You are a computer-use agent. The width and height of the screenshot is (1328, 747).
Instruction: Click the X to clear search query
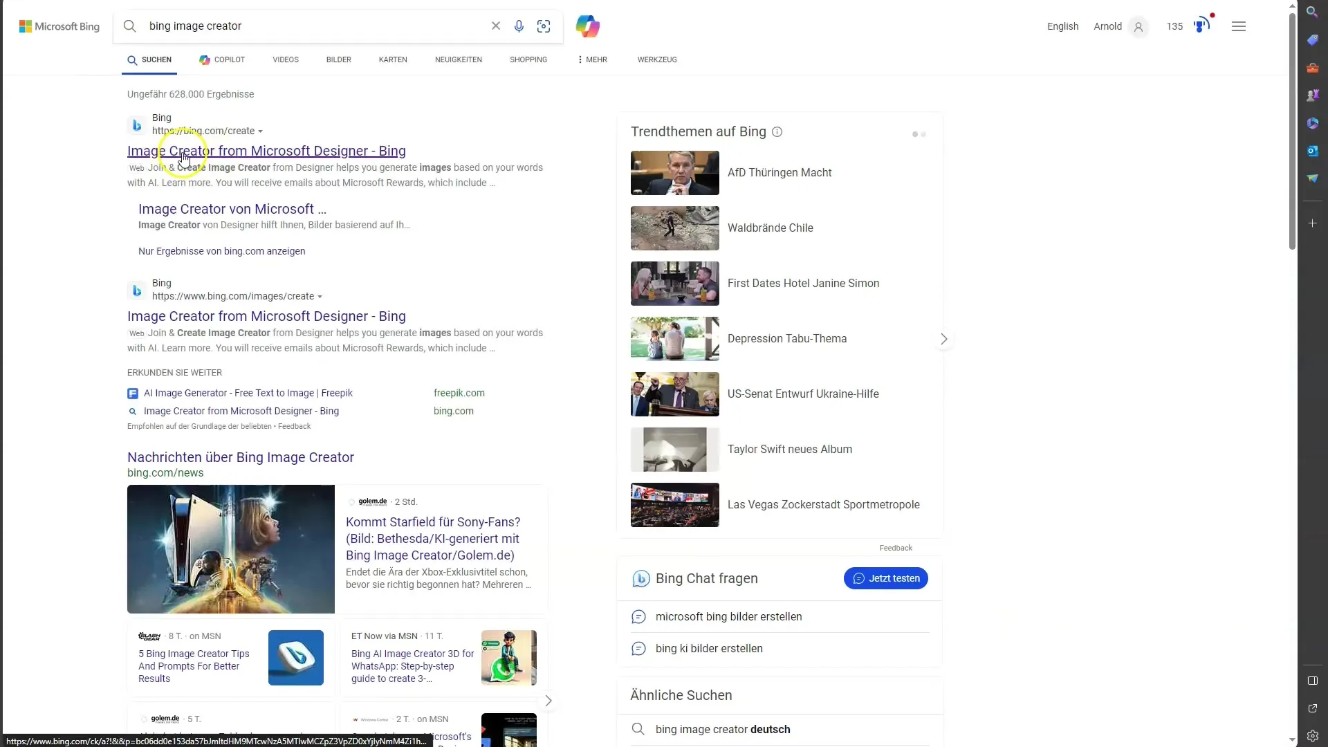[495, 26]
